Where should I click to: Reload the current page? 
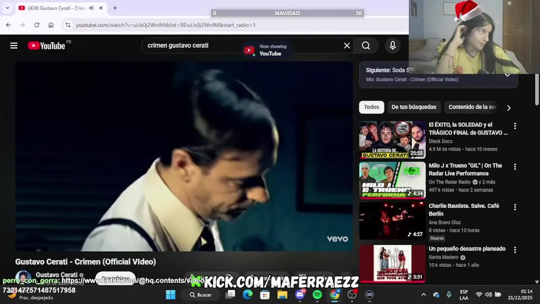(x=37, y=25)
